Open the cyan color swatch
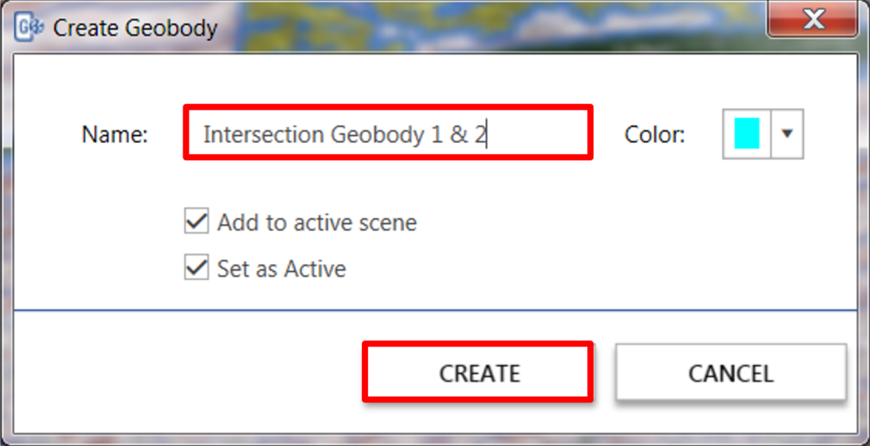 coord(746,134)
